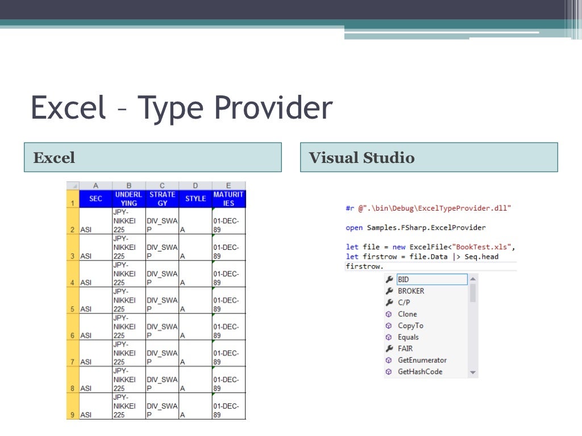Viewport: 582px width, 436px height.
Task: Click the SEC header cell
Action: (x=95, y=199)
